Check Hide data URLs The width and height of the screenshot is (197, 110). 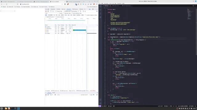(x=64, y=13)
